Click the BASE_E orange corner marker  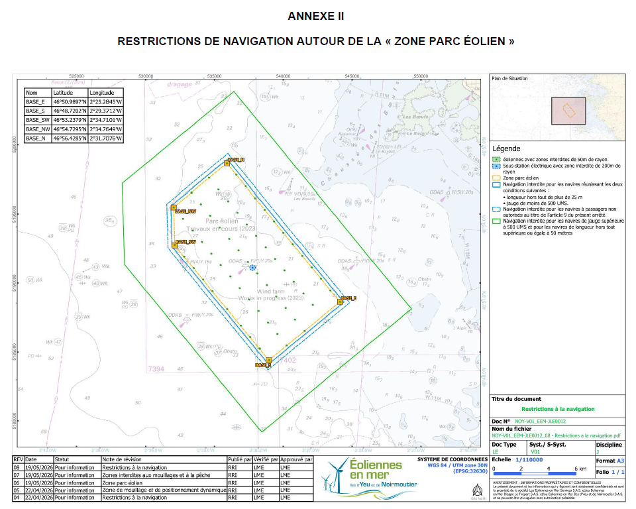[340, 302]
